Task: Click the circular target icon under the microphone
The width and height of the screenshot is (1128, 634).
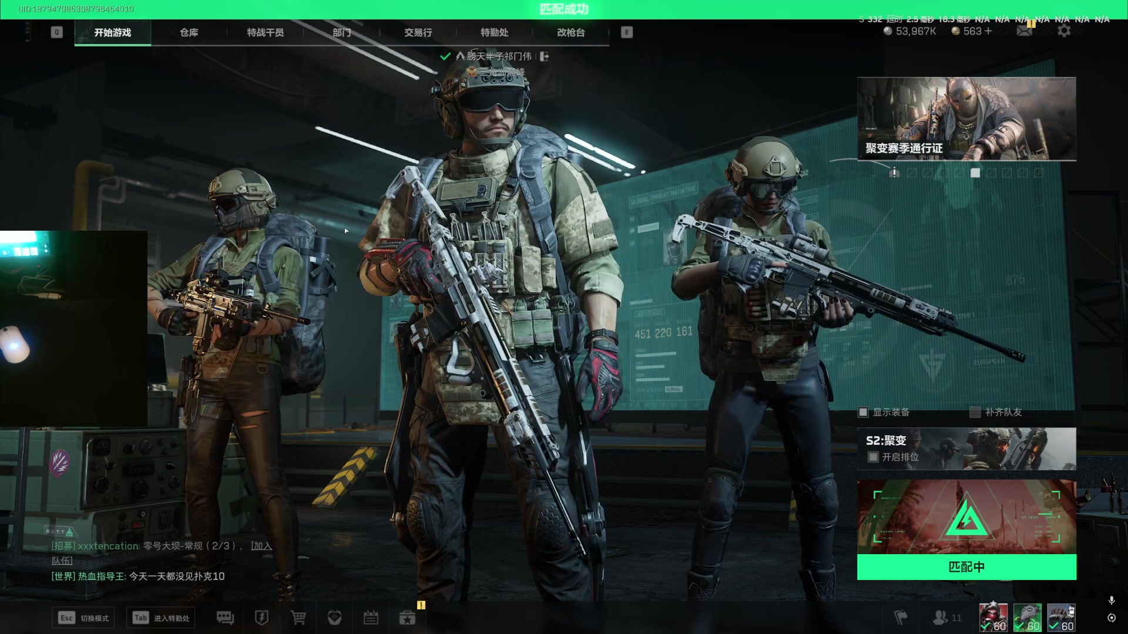Action: [1111, 618]
